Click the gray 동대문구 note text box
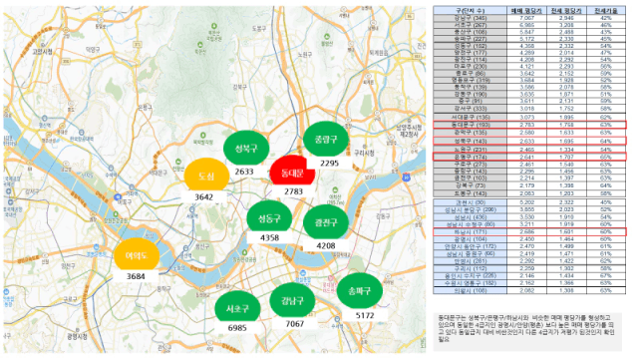 click(527, 331)
